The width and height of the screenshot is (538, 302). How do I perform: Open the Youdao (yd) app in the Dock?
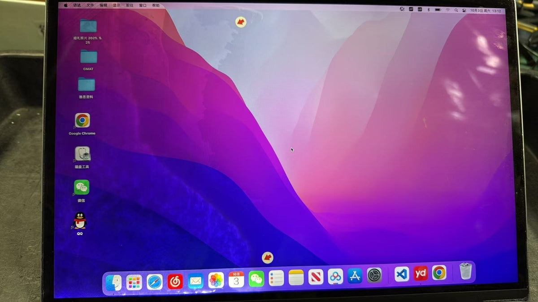[421, 273]
